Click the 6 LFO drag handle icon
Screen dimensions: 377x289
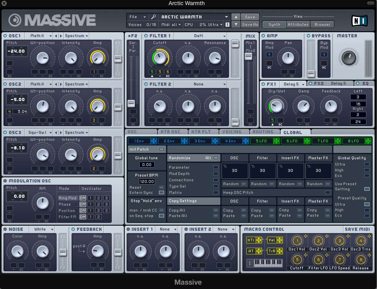coord(307,141)
